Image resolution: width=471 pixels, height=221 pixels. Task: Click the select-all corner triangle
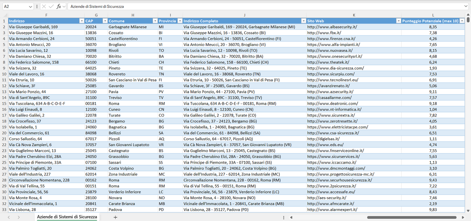[5, 15]
